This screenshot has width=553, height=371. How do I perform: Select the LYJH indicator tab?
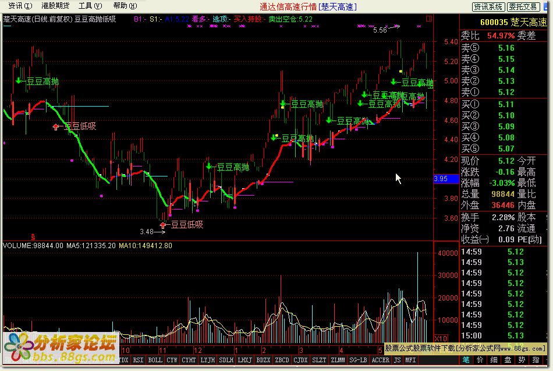coord(207,360)
